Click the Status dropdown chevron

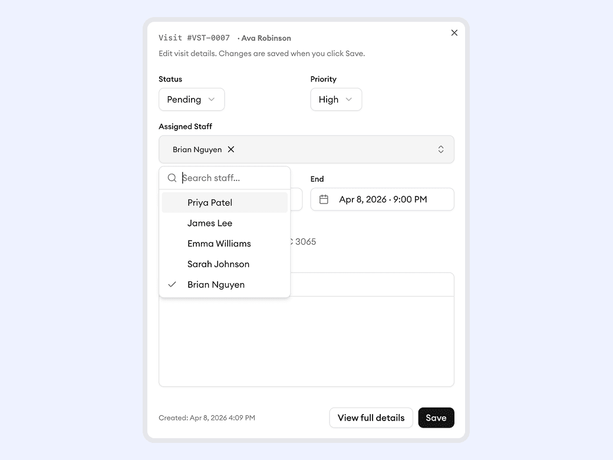coord(213,100)
